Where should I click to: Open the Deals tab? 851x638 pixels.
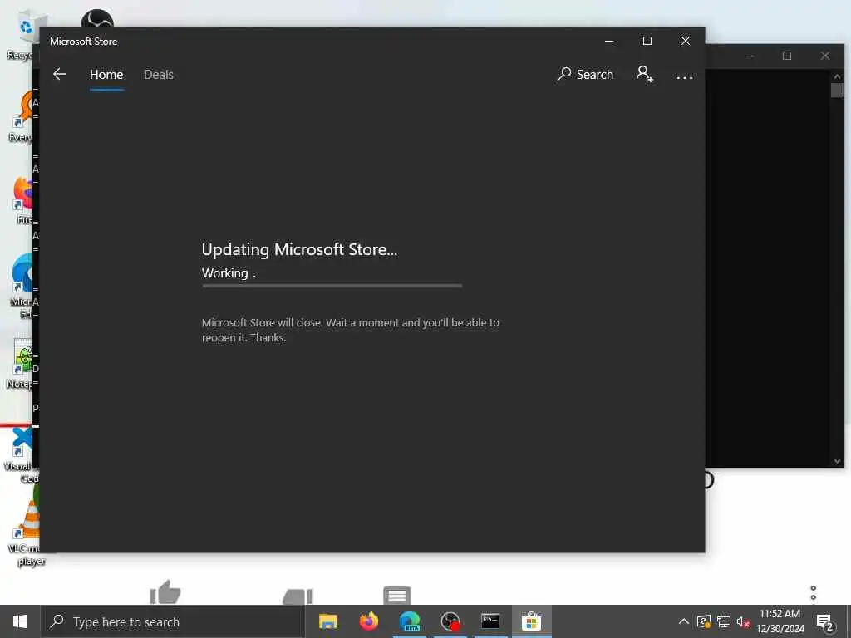(159, 74)
